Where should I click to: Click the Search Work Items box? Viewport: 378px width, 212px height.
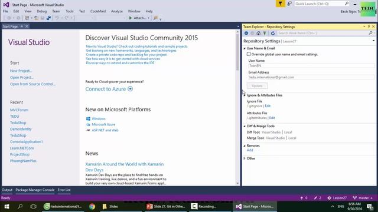322,33
